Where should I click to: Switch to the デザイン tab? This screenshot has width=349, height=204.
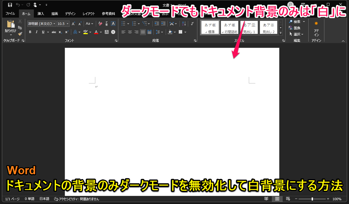70,14
